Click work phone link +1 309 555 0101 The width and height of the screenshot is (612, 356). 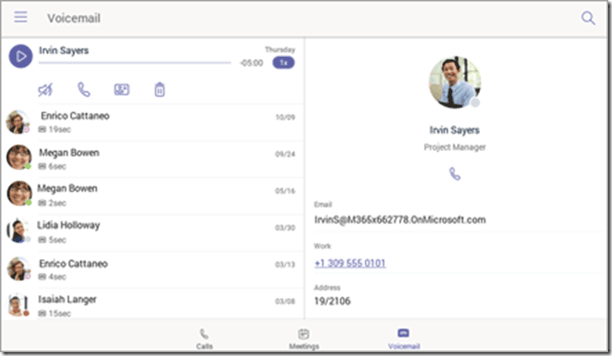point(350,263)
